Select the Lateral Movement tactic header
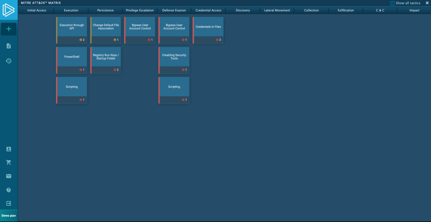 tap(277, 11)
